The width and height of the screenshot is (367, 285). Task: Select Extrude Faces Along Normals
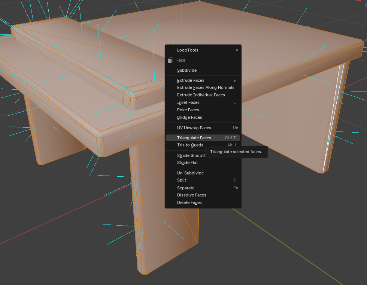click(x=203, y=87)
